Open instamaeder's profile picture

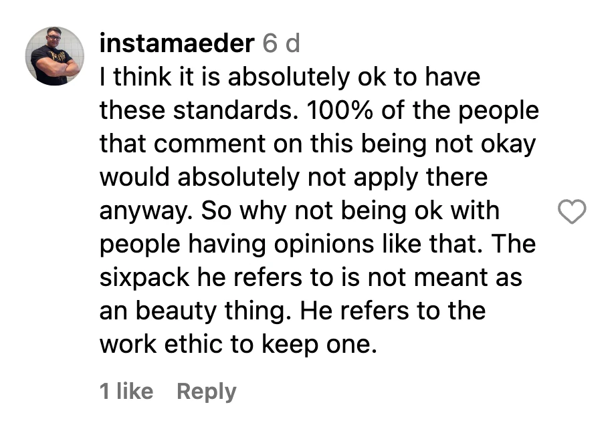55,56
